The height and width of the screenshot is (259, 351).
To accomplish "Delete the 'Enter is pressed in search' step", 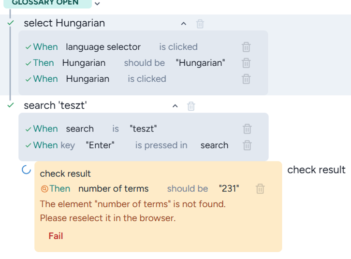I will (x=247, y=145).
